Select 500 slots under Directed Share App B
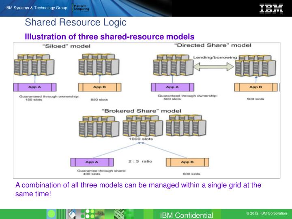This screenshot has height=219, width=292. pyautogui.click(x=255, y=99)
